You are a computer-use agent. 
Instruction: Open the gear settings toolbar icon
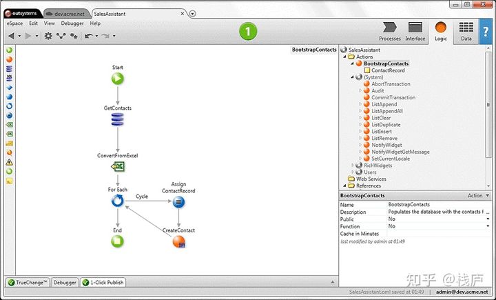48,36
